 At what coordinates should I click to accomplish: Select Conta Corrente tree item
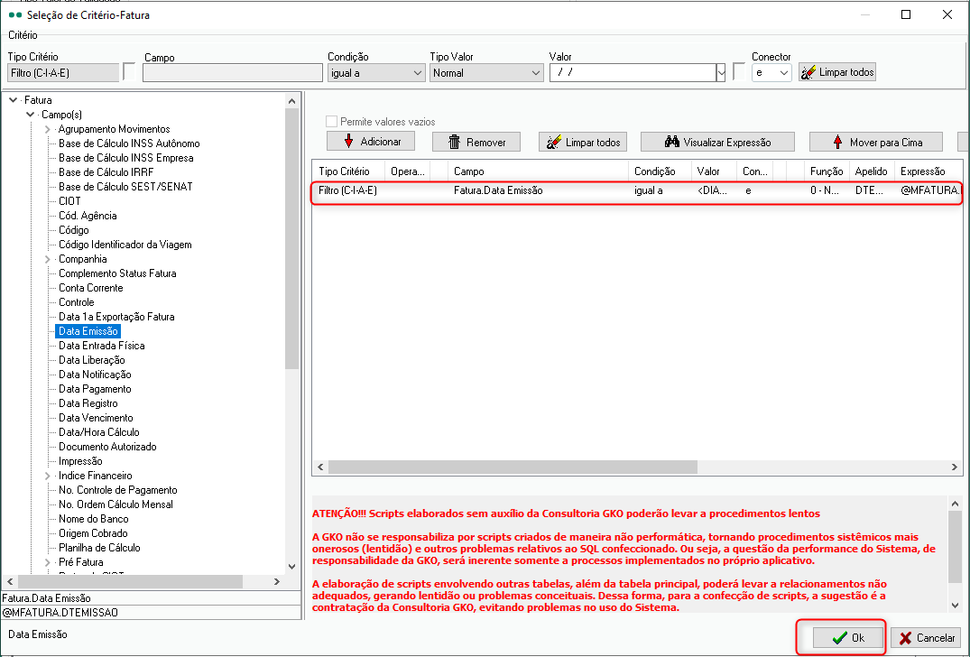(91, 288)
